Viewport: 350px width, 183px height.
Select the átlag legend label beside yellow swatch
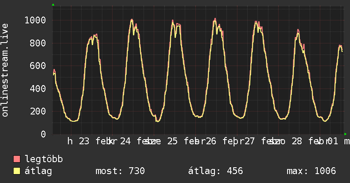(39, 171)
